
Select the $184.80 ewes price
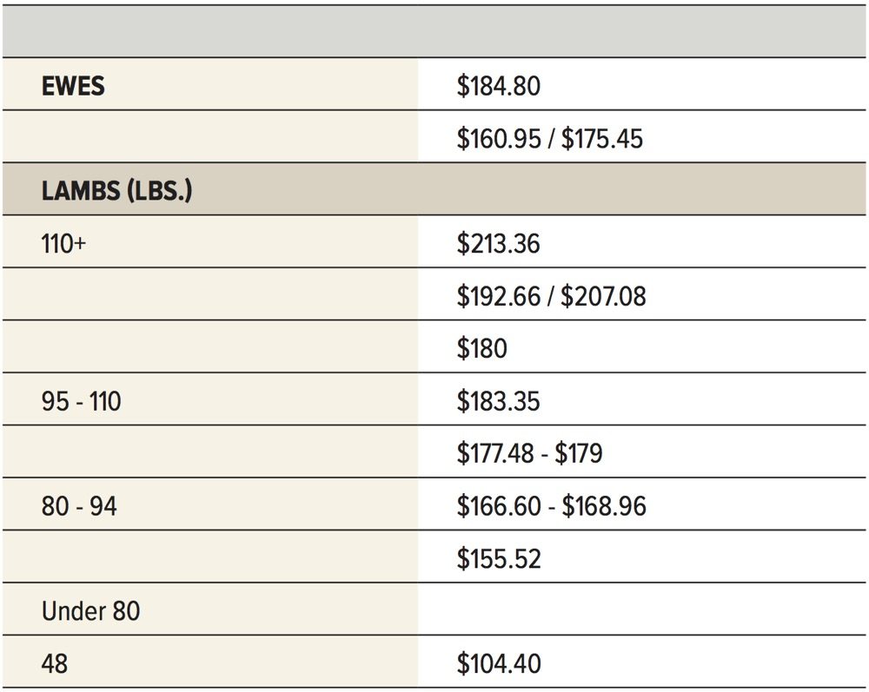[498, 86]
